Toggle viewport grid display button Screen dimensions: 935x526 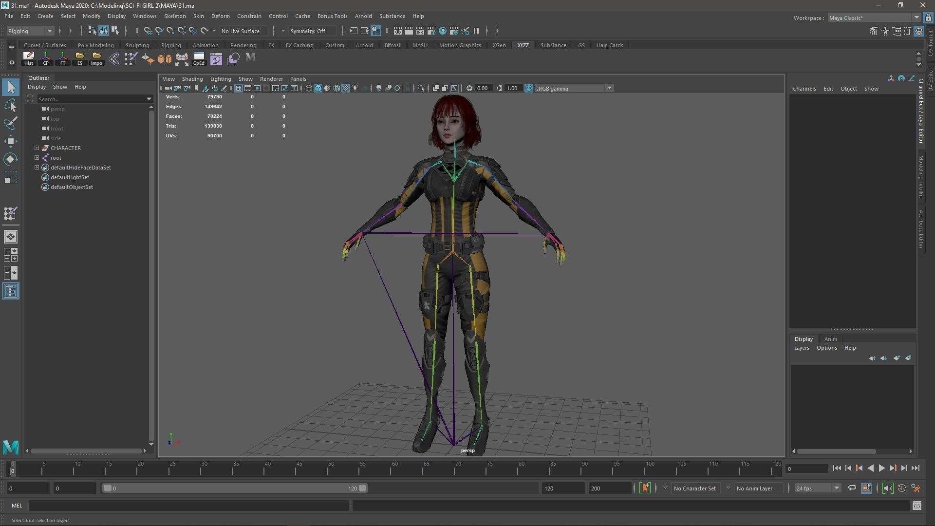tap(238, 88)
